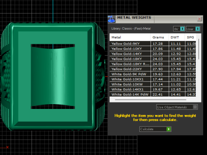Select the White Gold:14KX1 row
The width and height of the screenshot is (207, 155).
point(153,90)
